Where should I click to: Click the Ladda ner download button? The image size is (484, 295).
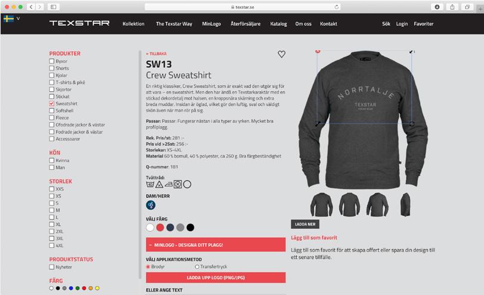pos(305,224)
